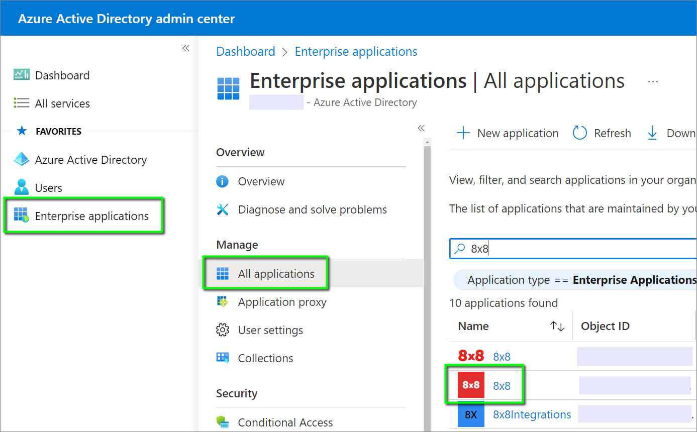
Task: Click the Dashboard chart icon in sidebar
Action: 22,75
